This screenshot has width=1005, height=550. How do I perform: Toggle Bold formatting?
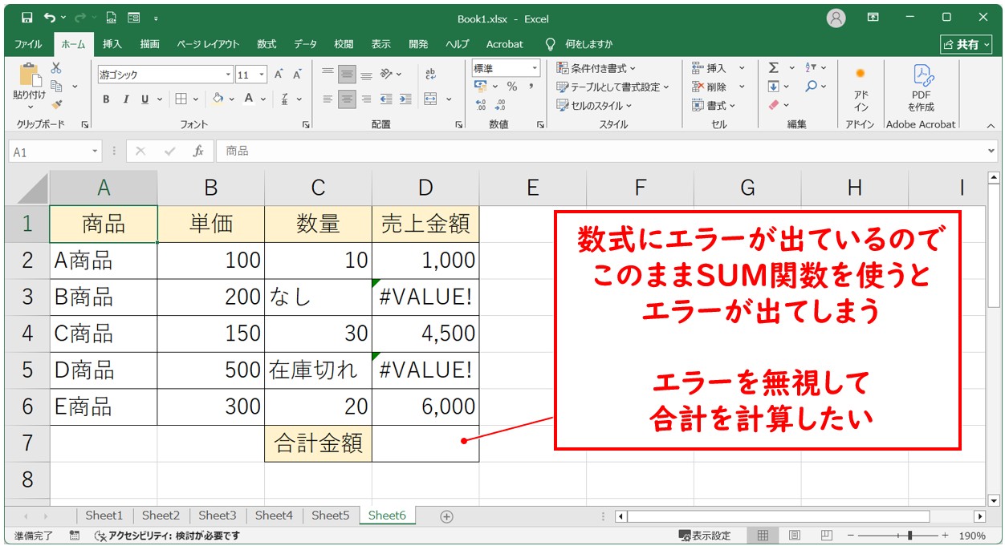tap(106, 99)
